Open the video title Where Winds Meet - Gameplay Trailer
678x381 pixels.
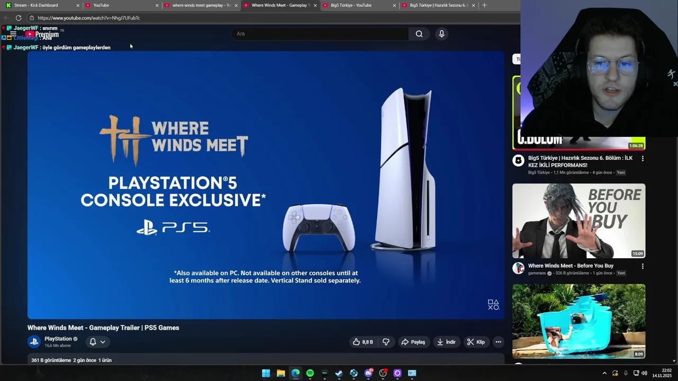[103, 328]
